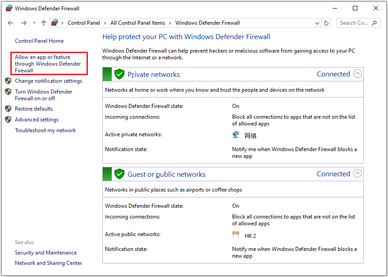
Task: Click private 'Windows Defender Firewall state:' label
Action: 144,106
